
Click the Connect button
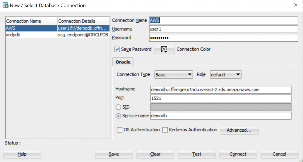[x=238, y=154]
